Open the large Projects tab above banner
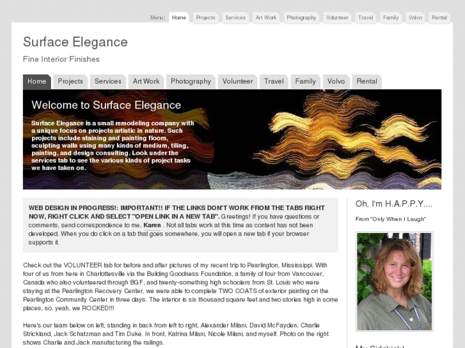The width and height of the screenshot is (465, 348). [x=70, y=82]
